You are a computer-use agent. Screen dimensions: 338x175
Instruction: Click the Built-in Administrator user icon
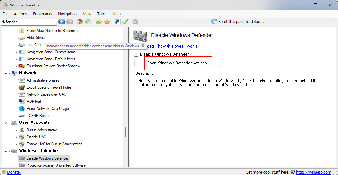click(22, 130)
